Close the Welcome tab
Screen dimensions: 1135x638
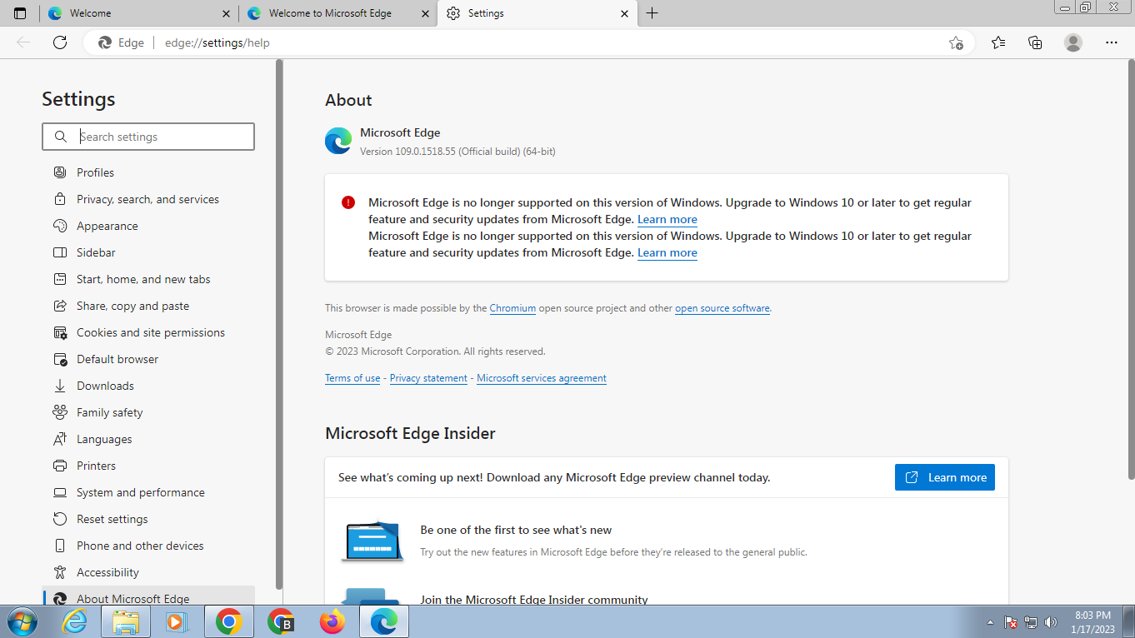coord(226,13)
